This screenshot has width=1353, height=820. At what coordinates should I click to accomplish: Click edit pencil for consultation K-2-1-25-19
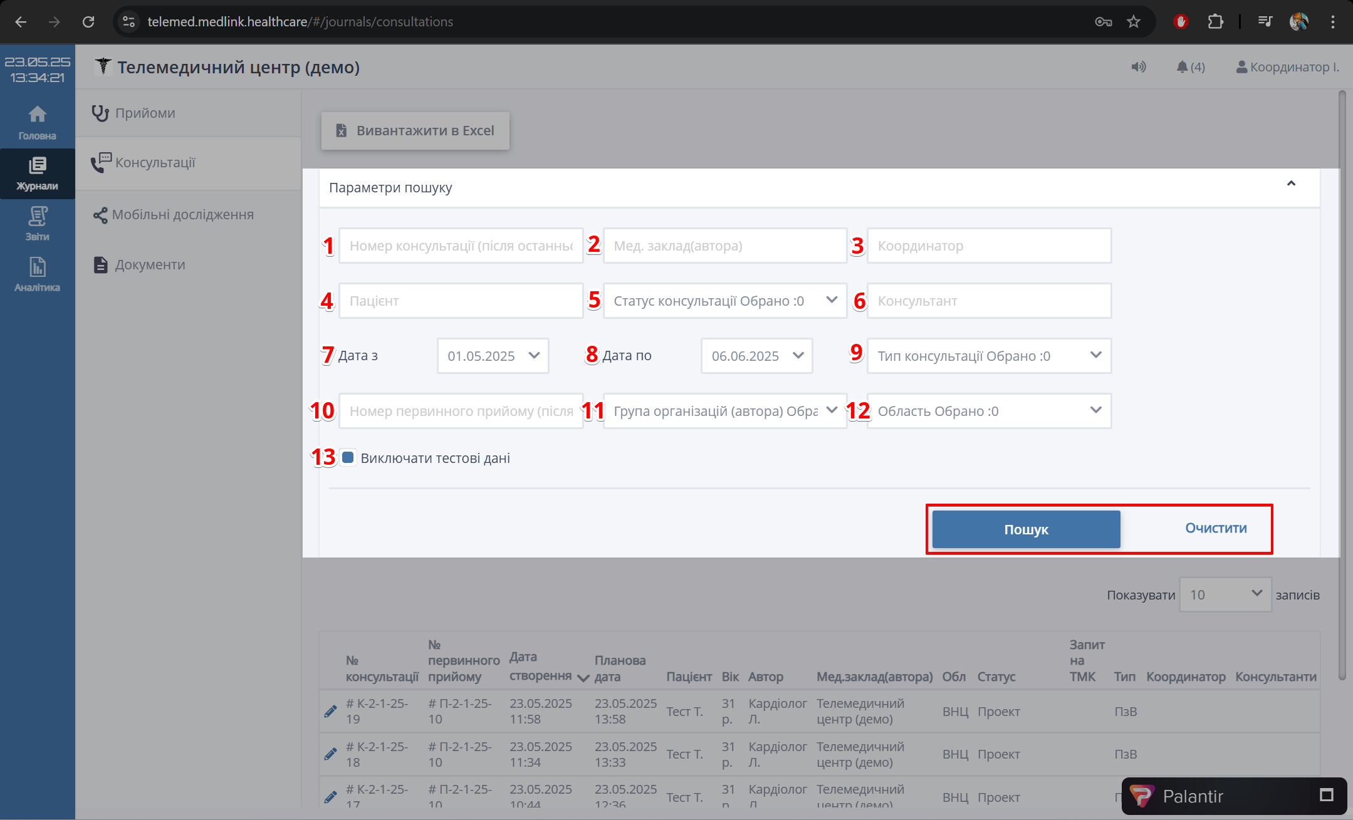330,711
